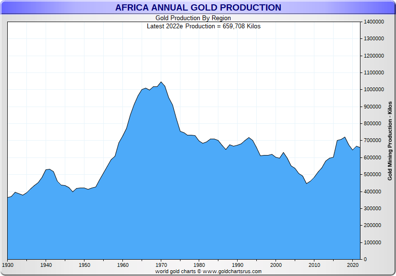Click the 1980 label on the x-axis
396x276 pixels.
point(199,265)
